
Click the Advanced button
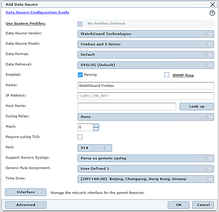tap(25, 205)
